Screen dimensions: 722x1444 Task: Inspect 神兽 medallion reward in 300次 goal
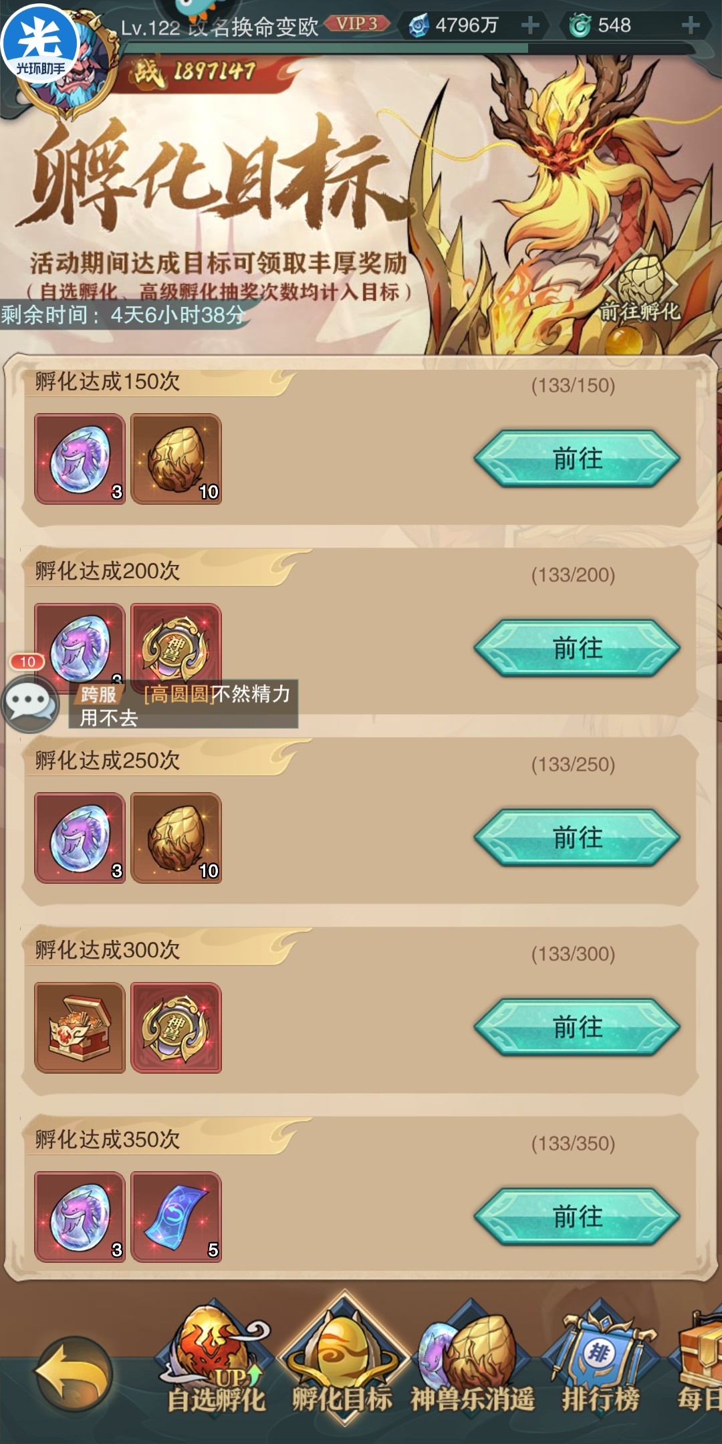176,1028
